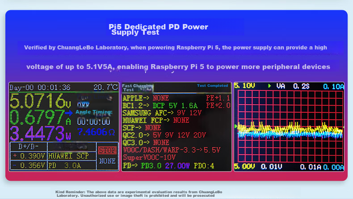Click the SAMSUNG AFC-> 9V 12V row
The width and height of the screenshot is (353, 199).
[x=162, y=113]
